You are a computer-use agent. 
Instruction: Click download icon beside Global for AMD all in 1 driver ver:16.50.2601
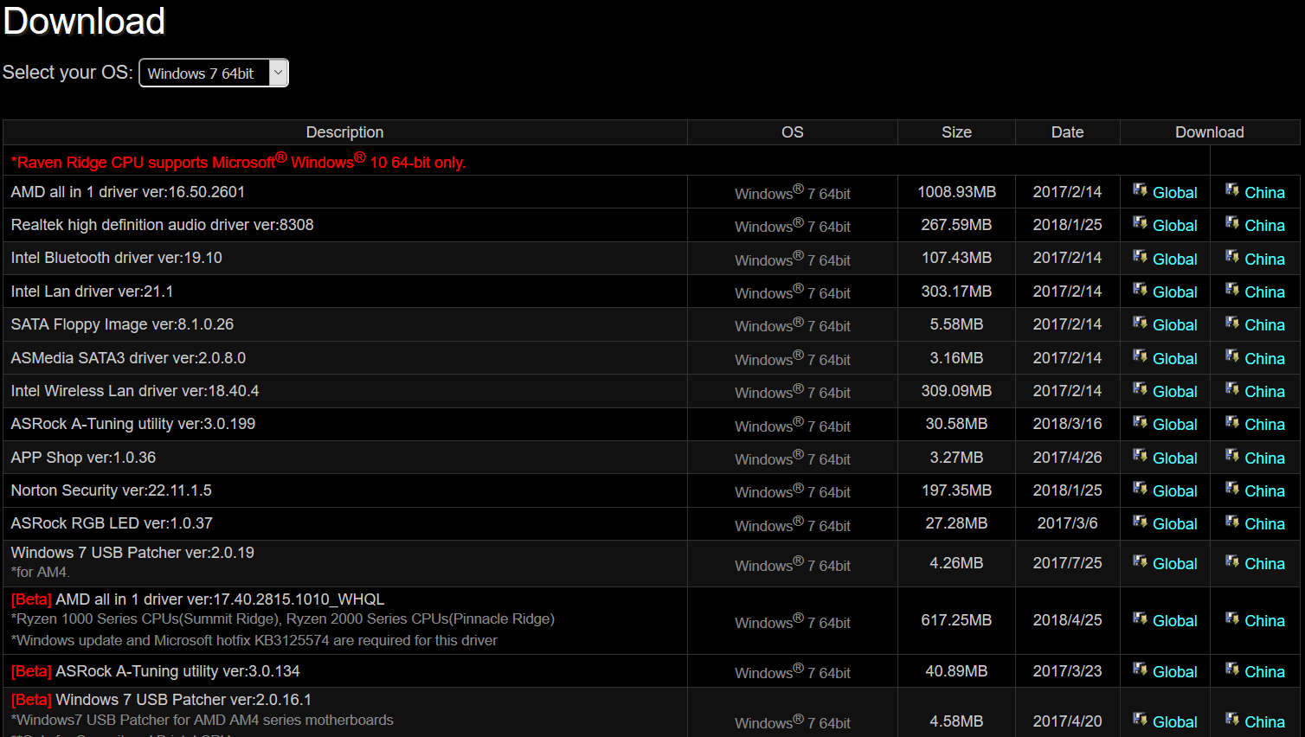pos(1140,190)
